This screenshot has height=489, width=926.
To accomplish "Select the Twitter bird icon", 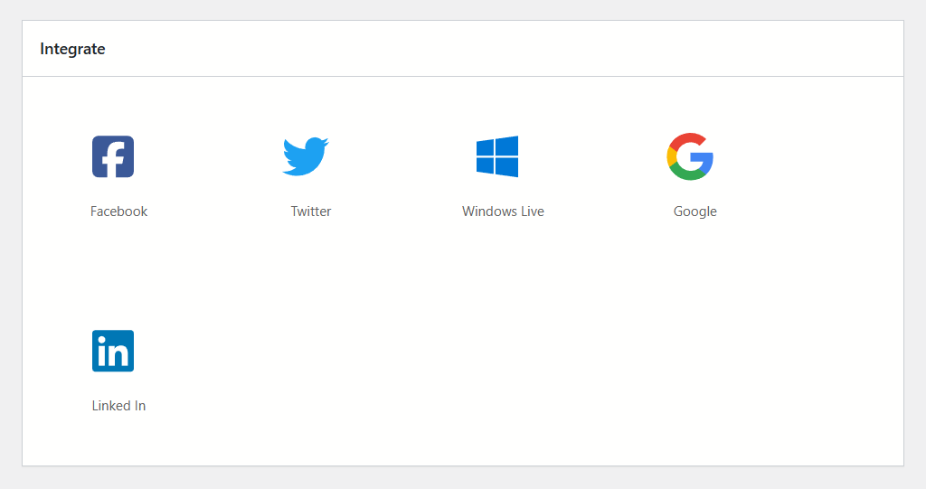I will 304,156.
